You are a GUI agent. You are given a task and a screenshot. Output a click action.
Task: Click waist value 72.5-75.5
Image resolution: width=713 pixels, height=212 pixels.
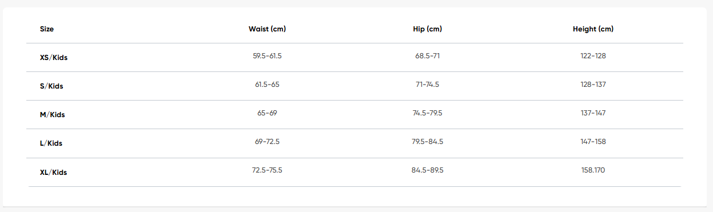pos(267,170)
